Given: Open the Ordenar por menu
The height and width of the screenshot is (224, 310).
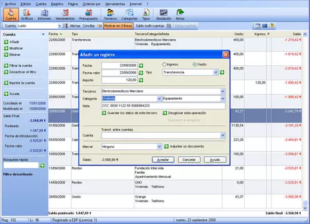Looking at the screenshot, I should [x=92, y=4].
